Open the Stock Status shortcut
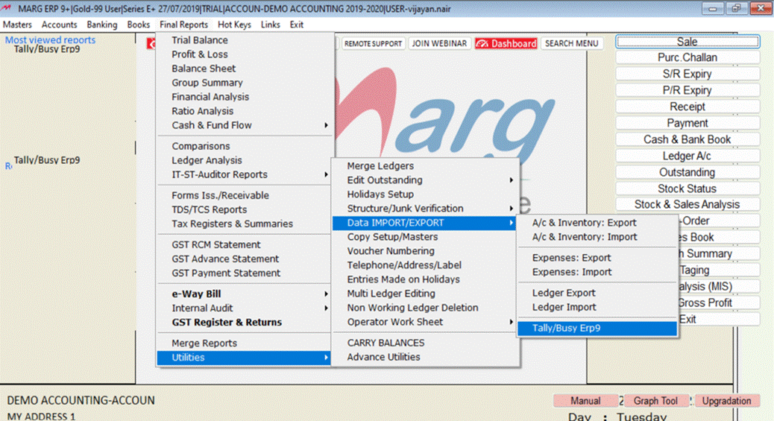 (687, 189)
